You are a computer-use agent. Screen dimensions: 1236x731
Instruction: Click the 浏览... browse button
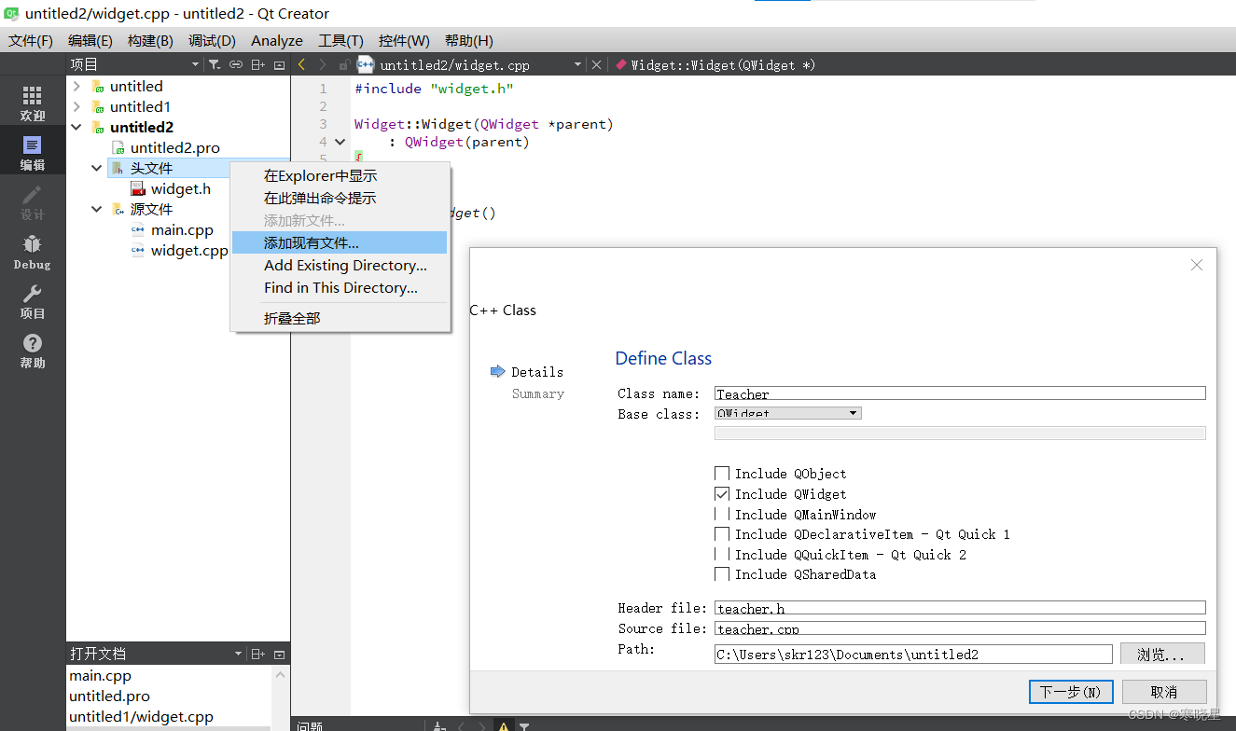pos(1162,655)
